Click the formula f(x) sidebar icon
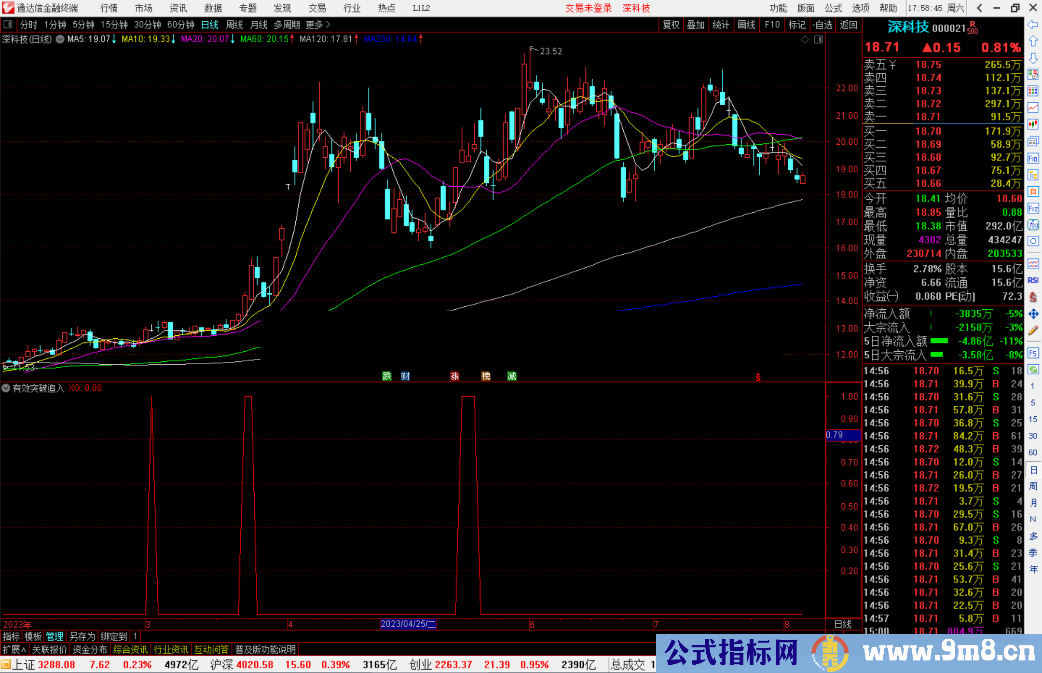 [1033, 225]
